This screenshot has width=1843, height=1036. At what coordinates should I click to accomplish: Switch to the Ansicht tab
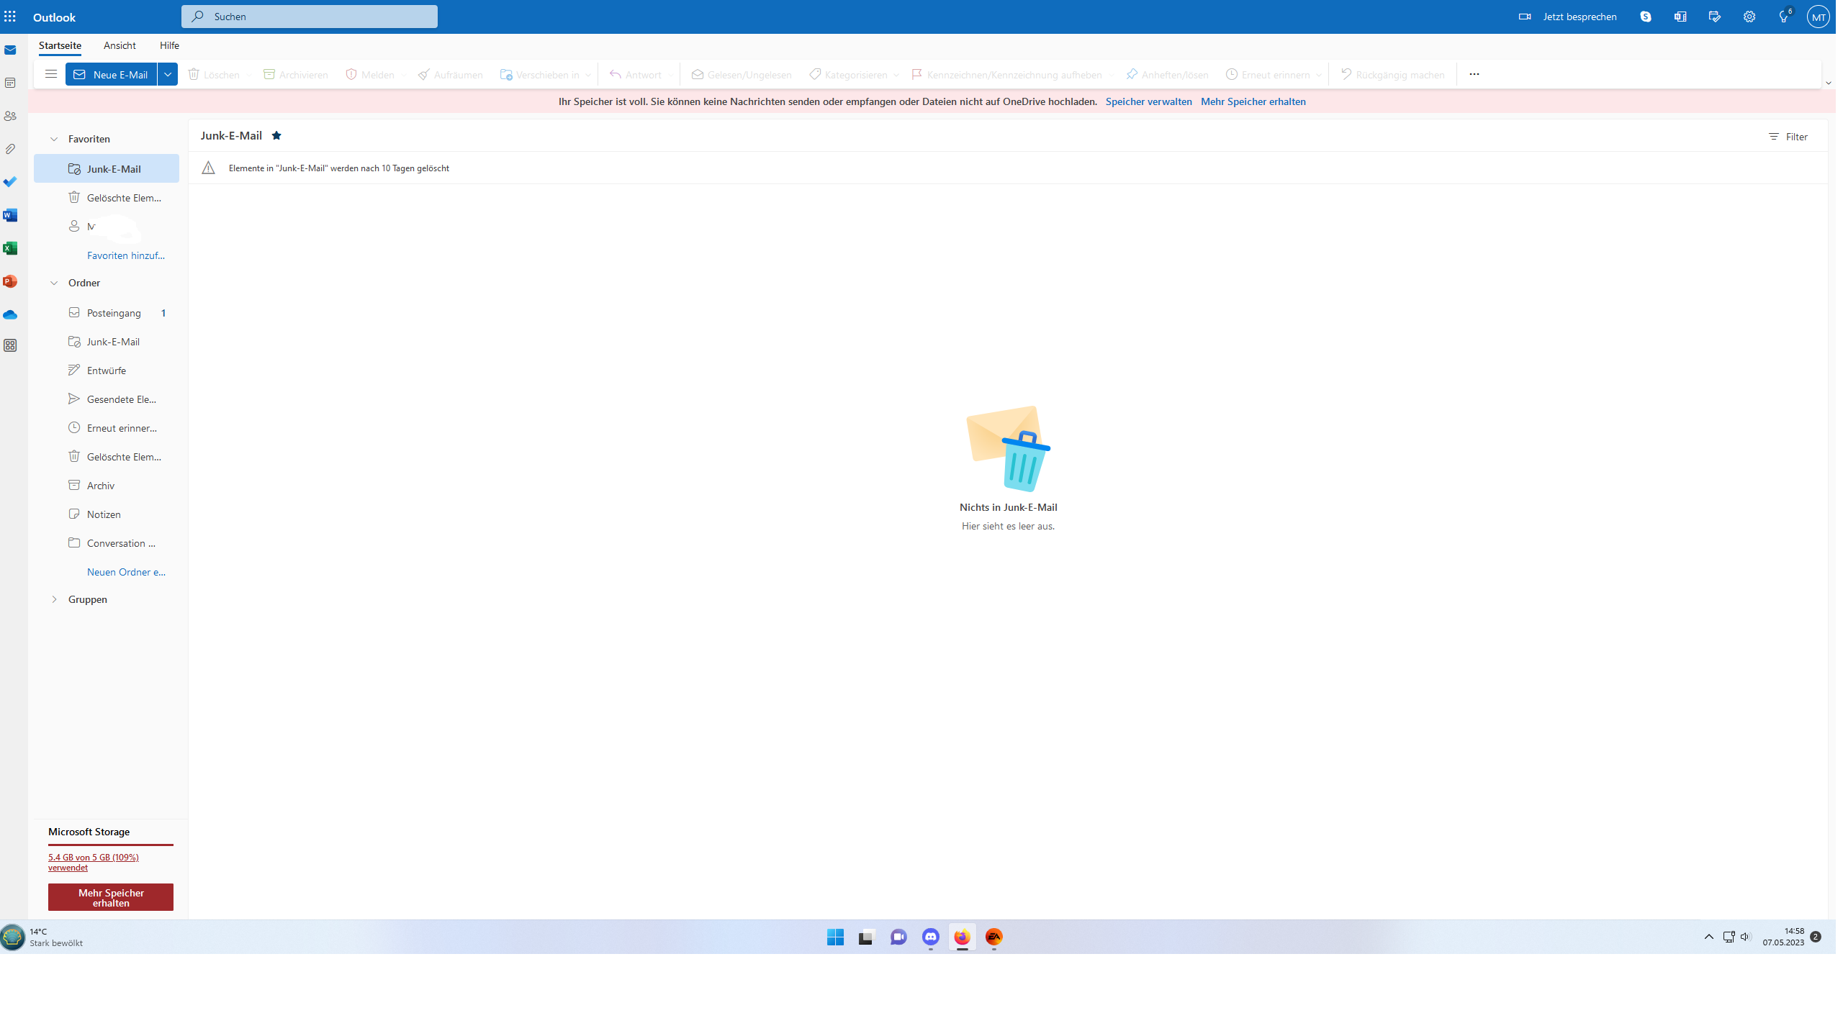[120, 45]
